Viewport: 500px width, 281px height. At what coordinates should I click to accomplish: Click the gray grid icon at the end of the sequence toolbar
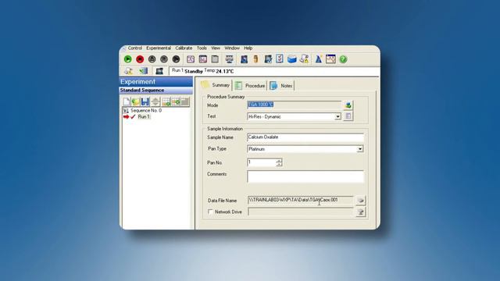(x=185, y=101)
